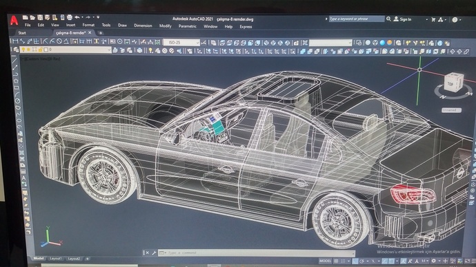Switch to the Layout2 tab
Screen dimensions: 476x267
[74, 259]
